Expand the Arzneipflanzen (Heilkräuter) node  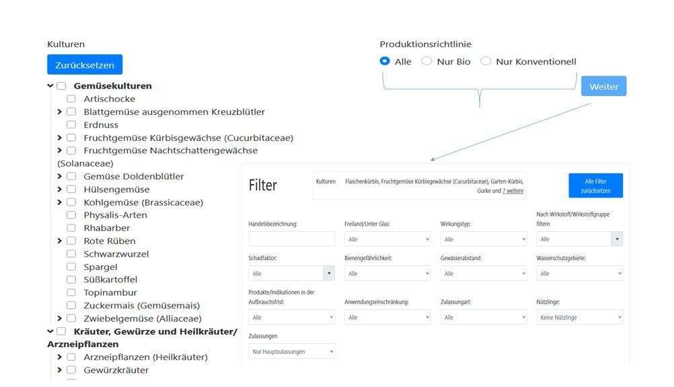61,357
